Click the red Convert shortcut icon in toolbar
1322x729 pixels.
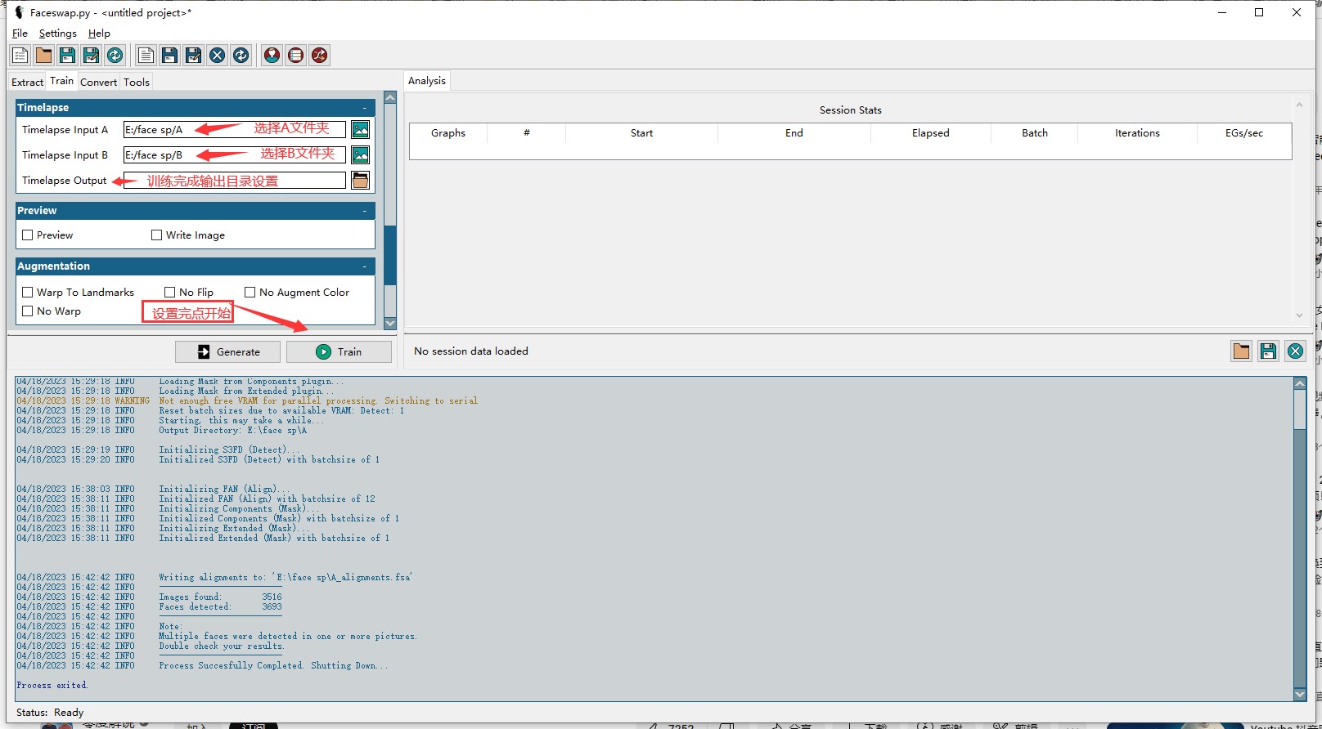pos(319,56)
